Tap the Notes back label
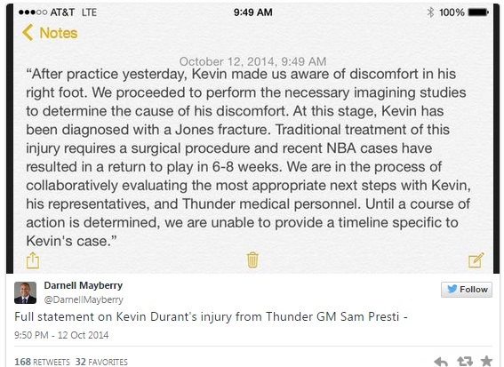Screen dimensions: 504x367 point(58,33)
